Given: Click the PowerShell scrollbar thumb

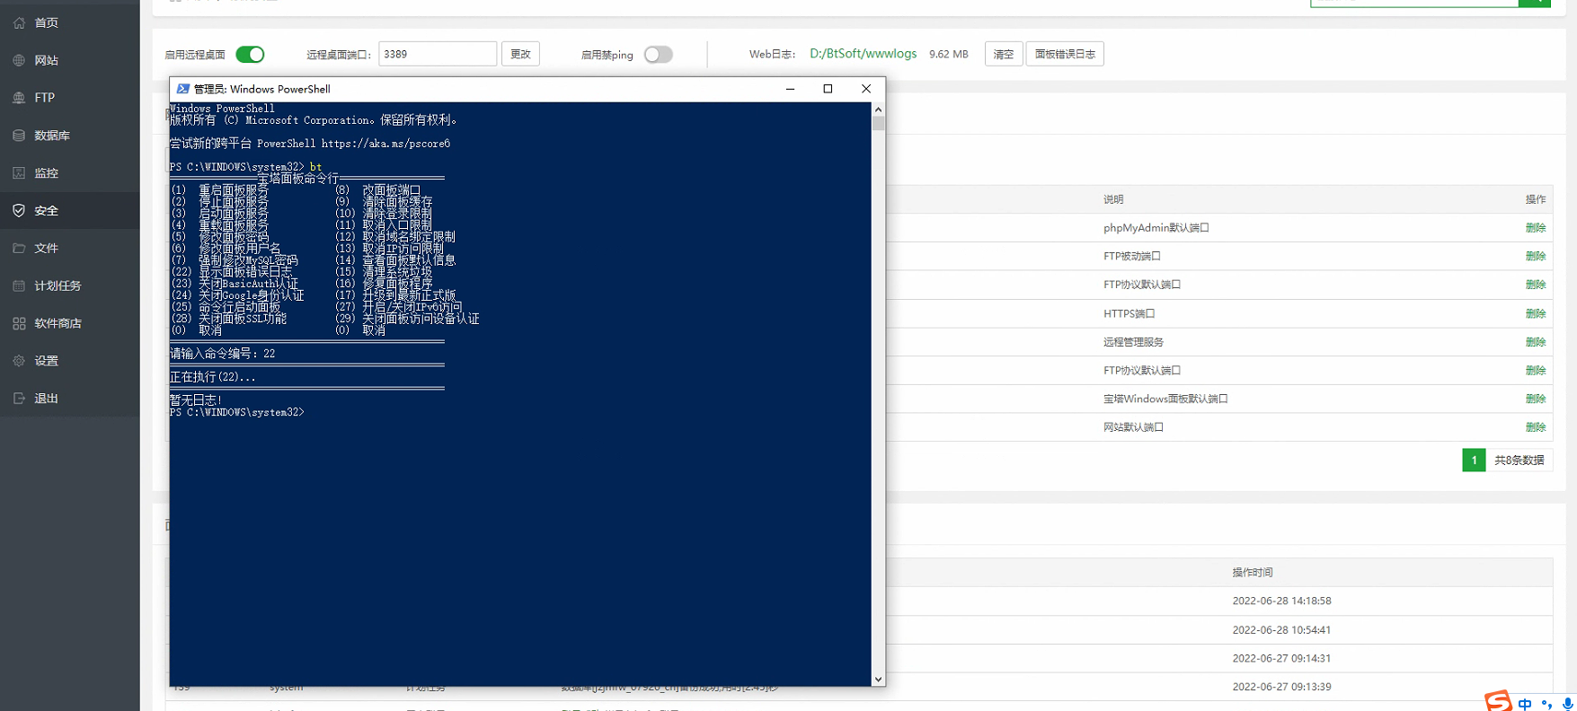Looking at the screenshot, I should [878, 124].
